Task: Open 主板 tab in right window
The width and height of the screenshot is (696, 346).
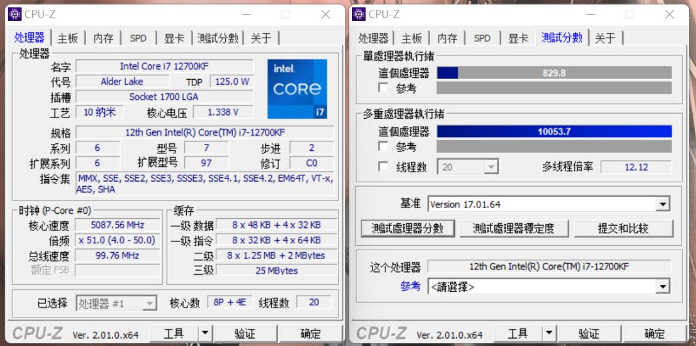Action: coord(411,38)
